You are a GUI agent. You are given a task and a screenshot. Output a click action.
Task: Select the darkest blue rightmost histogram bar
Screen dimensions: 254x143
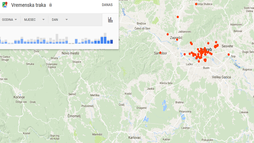click(x=111, y=42)
